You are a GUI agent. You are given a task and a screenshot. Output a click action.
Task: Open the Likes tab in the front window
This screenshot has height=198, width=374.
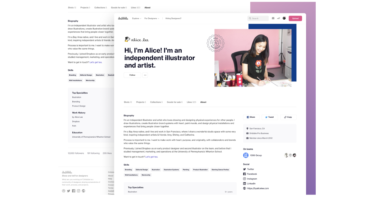pos(191,102)
